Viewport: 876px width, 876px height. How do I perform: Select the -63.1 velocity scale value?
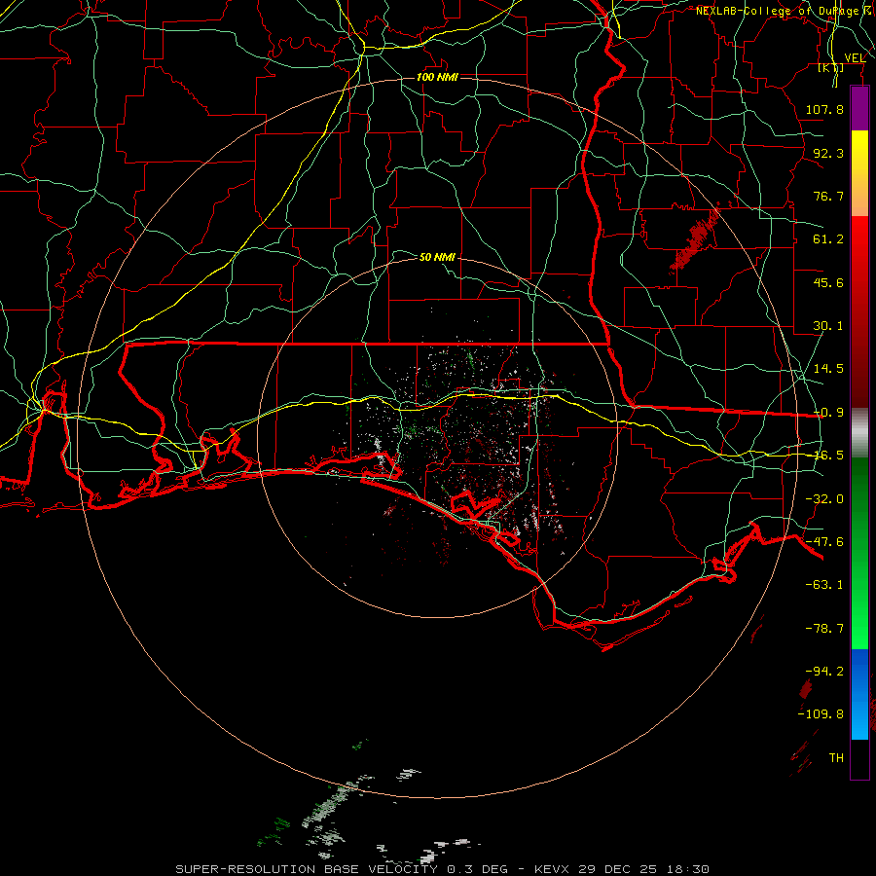point(824,585)
